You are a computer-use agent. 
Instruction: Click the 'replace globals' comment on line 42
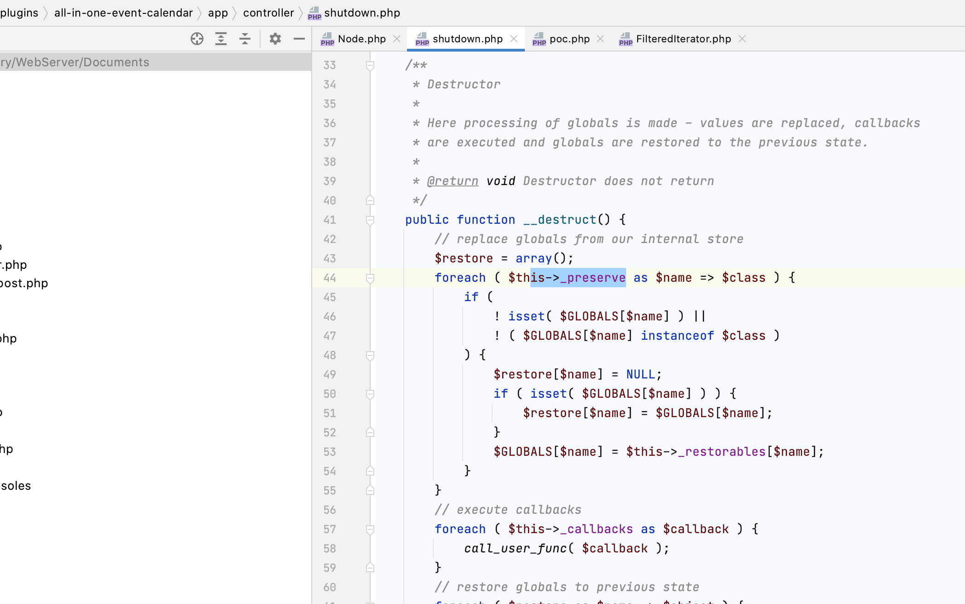tap(589, 239)
